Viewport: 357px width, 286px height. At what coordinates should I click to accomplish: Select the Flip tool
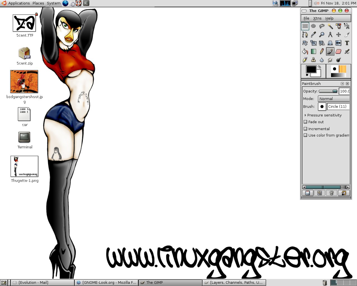coord(339,43)
